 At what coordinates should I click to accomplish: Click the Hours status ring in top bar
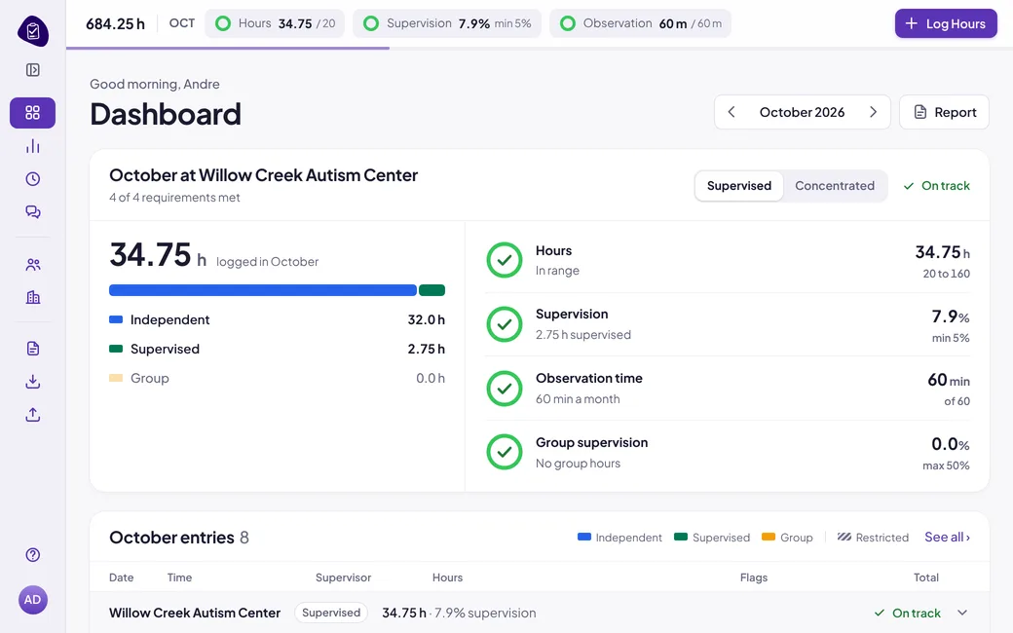pos(223,24)
